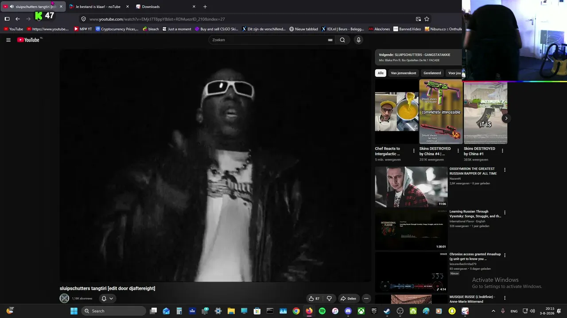Open the bleach bookmark
Screen dimensions: 567x318
click(151, 29)
